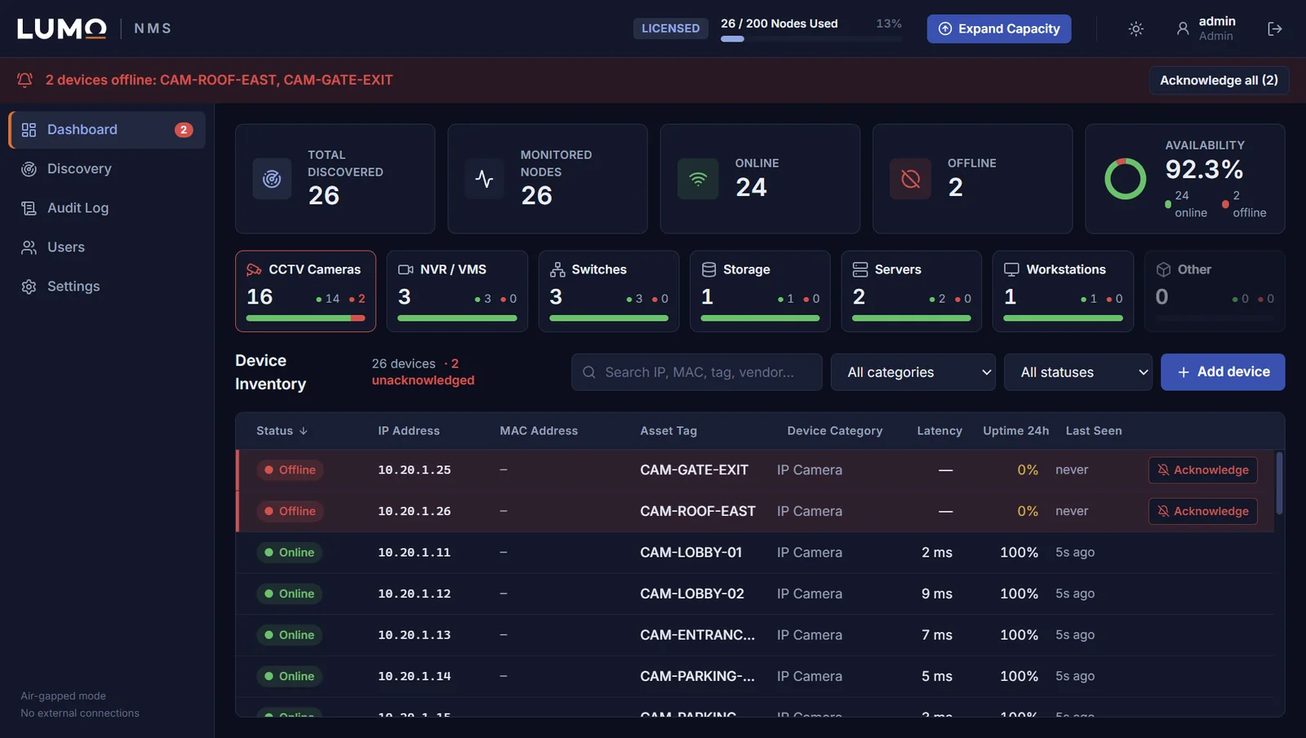Click the Online status of 10.20.1.13
Viewport: 1306px width, 738px height.
point(290,635)
